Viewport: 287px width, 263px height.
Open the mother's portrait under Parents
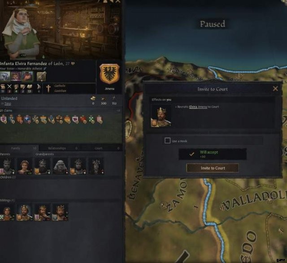(x=25, y=167)
